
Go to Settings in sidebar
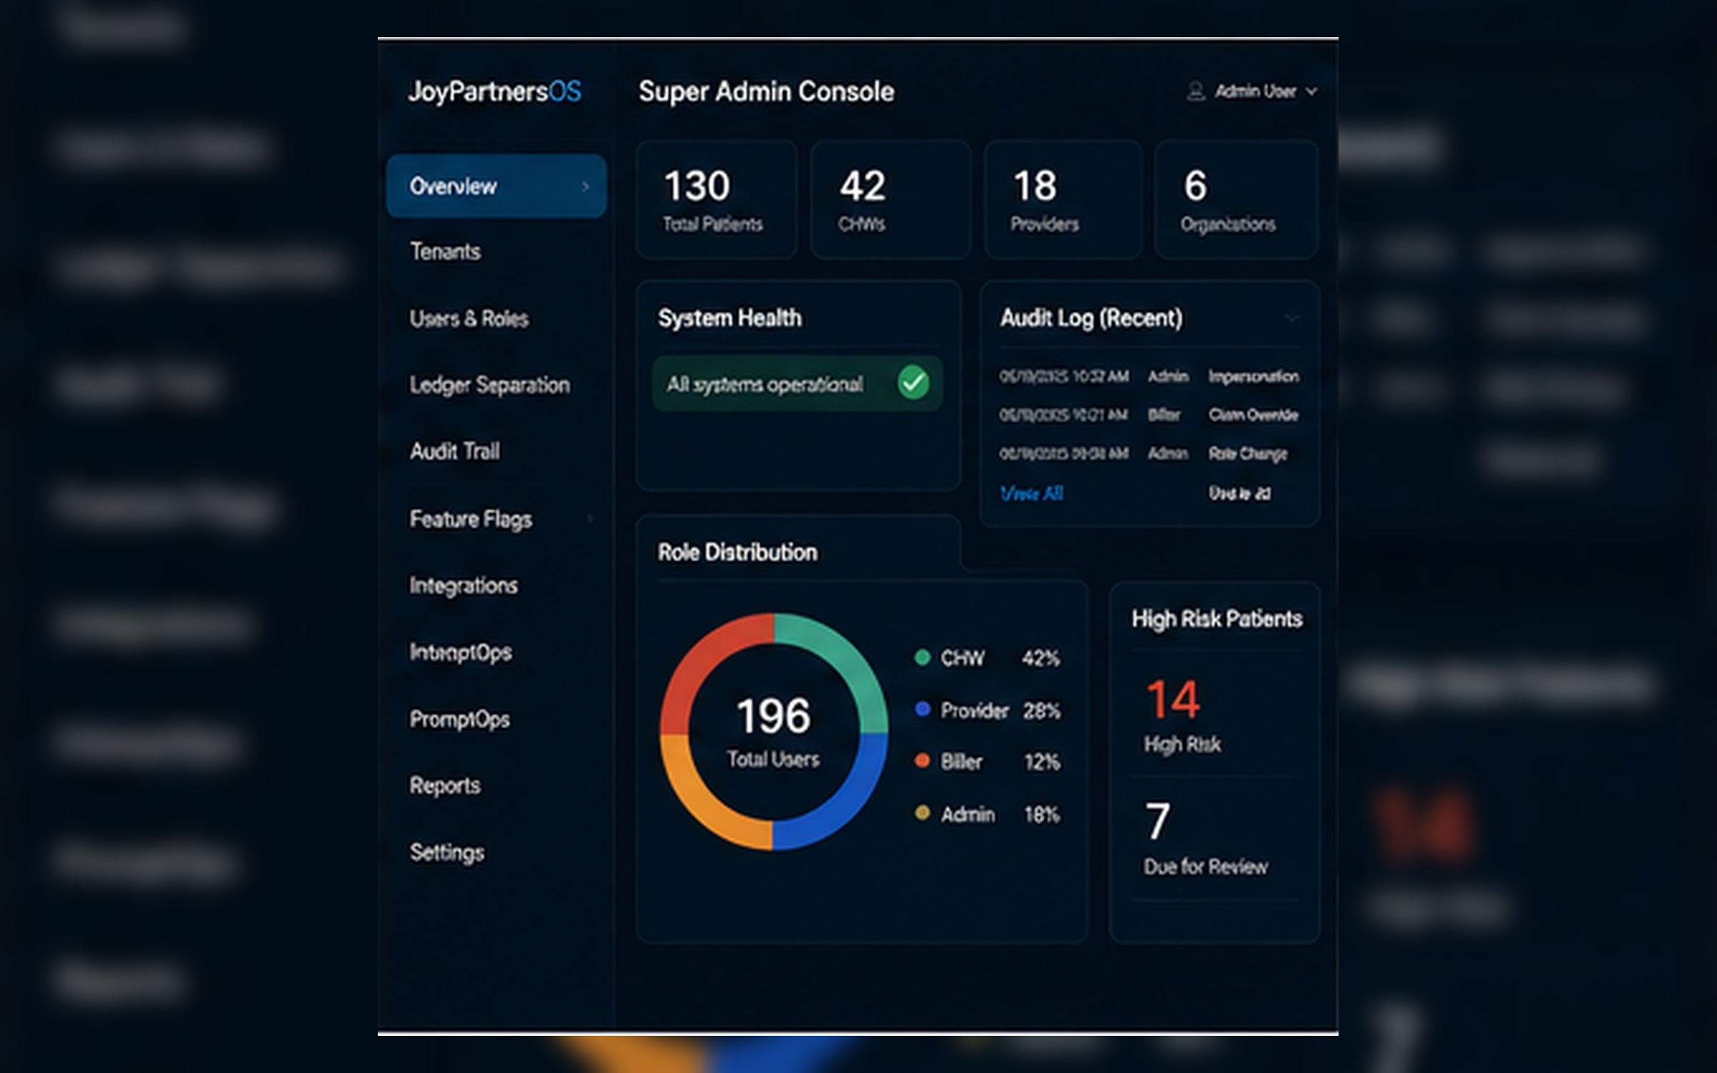[x=446, y=852]
